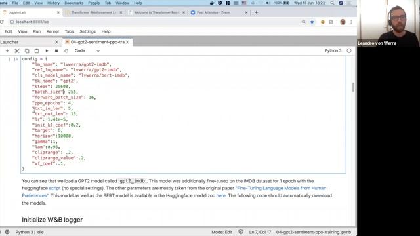Open the browser three-dot menu
Viewport: 420px width, 236px height.
(351, 22)
